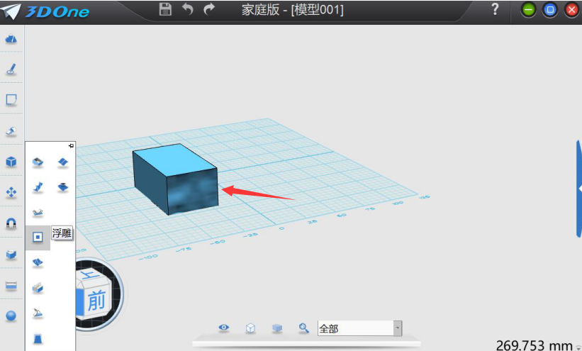This screenshot has height=351, width=582.
Task: Select the cylinder bend curved-sheet tool
Action: 38,314
